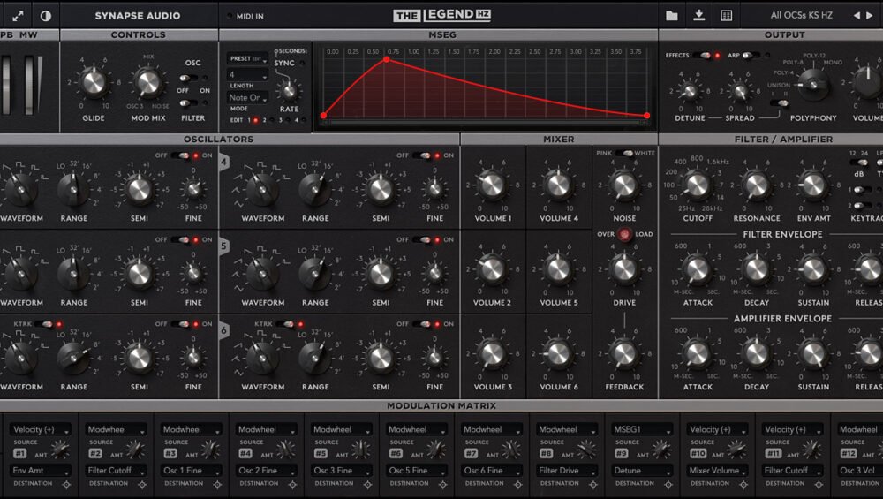Click the POLYPHONY rotary selector
883x499 pixels.
(x=813, y=85)
